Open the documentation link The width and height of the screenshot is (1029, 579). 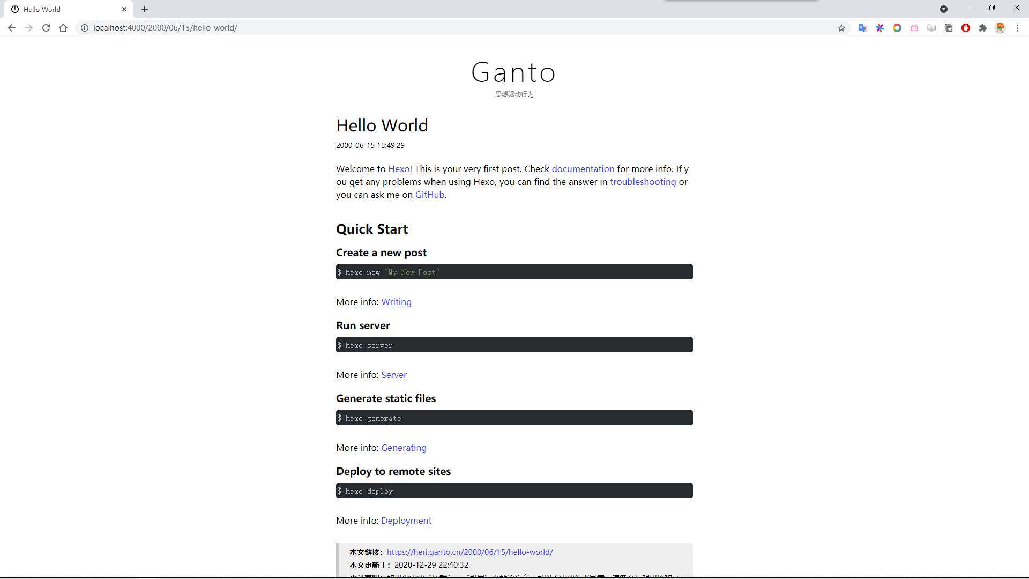583,169
